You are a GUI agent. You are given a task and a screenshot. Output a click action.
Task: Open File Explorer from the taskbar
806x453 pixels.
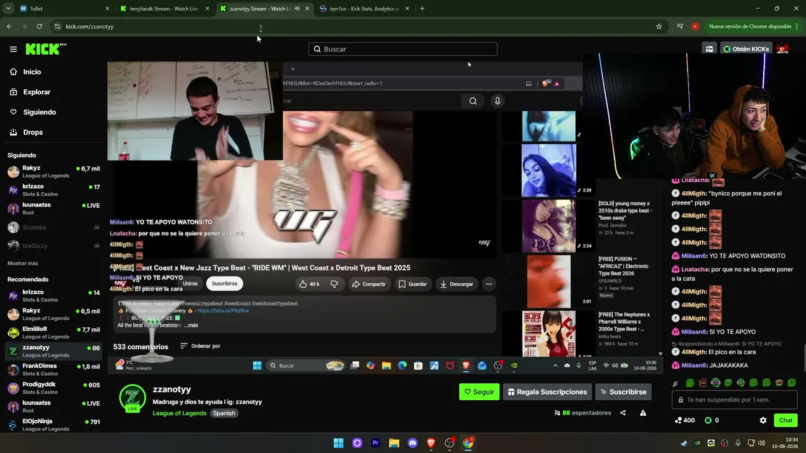394,443
